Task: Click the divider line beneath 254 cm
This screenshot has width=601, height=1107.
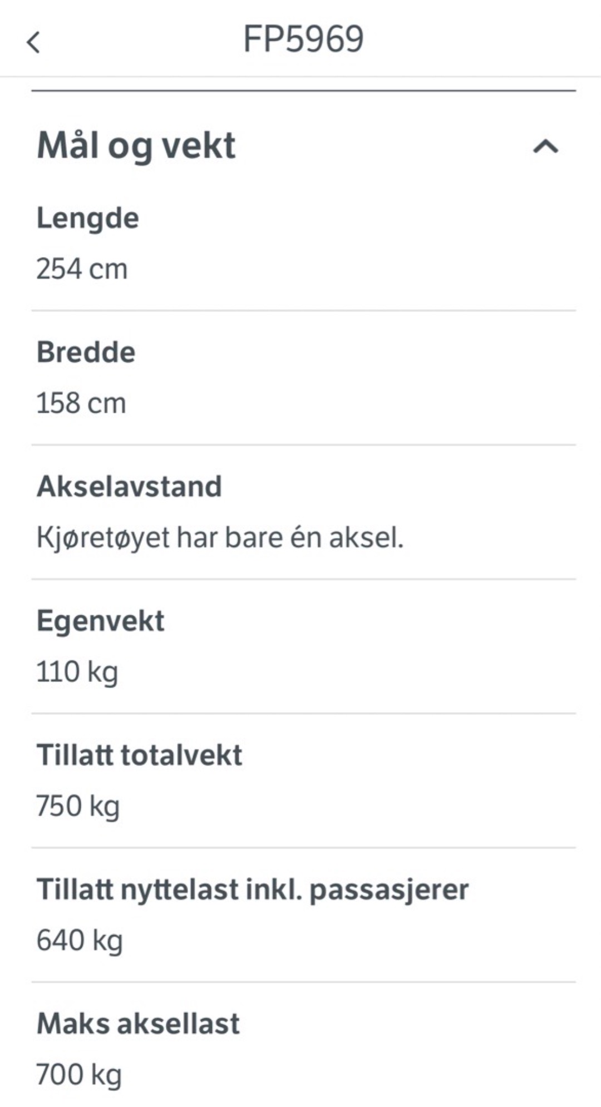Action: pyautogui.click(x=303, y=310)
